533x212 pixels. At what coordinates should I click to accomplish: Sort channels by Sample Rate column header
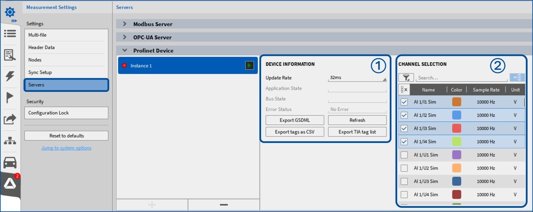(486, 89)
